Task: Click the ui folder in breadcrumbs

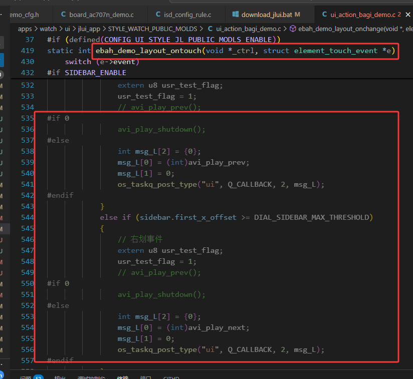Action: [68, 29]
